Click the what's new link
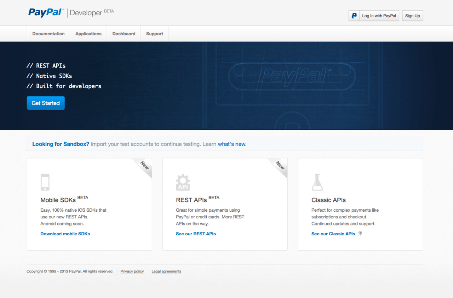This screenshot has height=298, width=453. (232, 144)
